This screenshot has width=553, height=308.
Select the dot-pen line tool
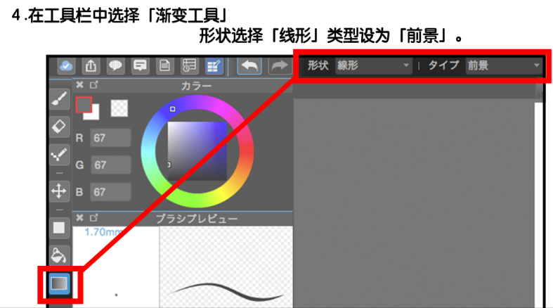(x=59, y=155)
